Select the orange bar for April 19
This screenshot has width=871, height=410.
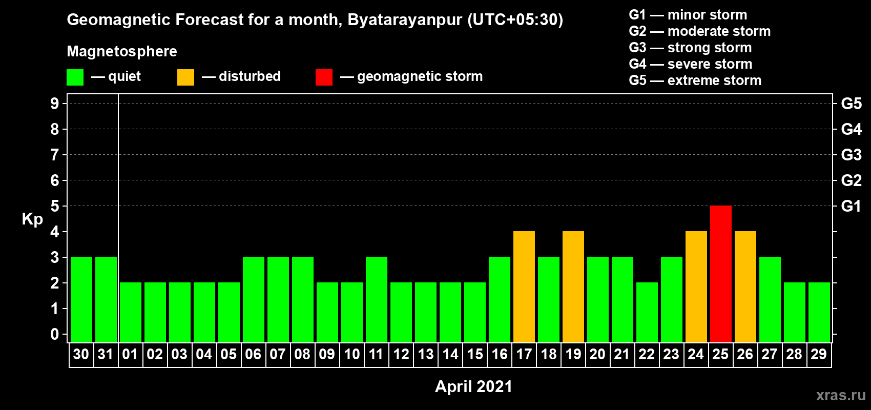point(573,286)
